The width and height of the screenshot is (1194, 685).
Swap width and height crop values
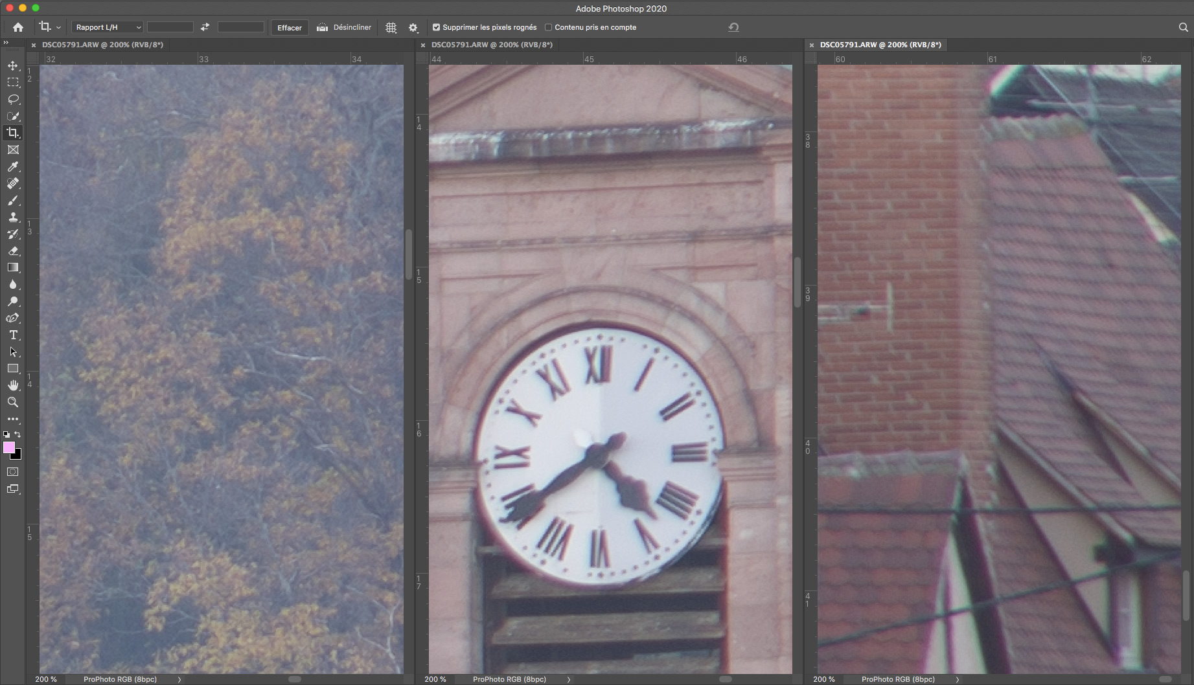tap(205, 27)
